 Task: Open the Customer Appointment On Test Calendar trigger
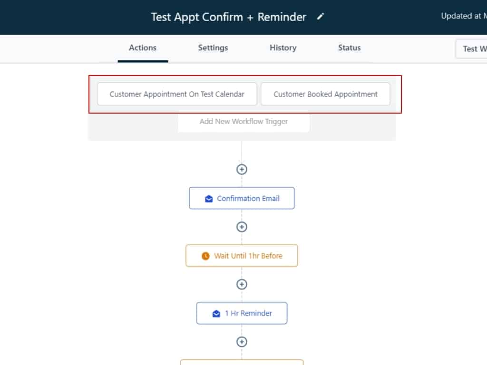(177, 94)
